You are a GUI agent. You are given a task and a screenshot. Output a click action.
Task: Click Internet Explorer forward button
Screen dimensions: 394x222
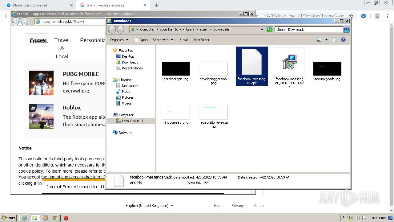coord(24,21)
